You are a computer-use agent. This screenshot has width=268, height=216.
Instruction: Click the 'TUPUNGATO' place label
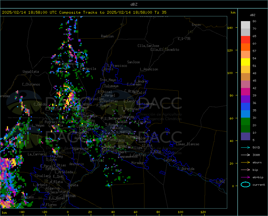[x=53, y=169]
